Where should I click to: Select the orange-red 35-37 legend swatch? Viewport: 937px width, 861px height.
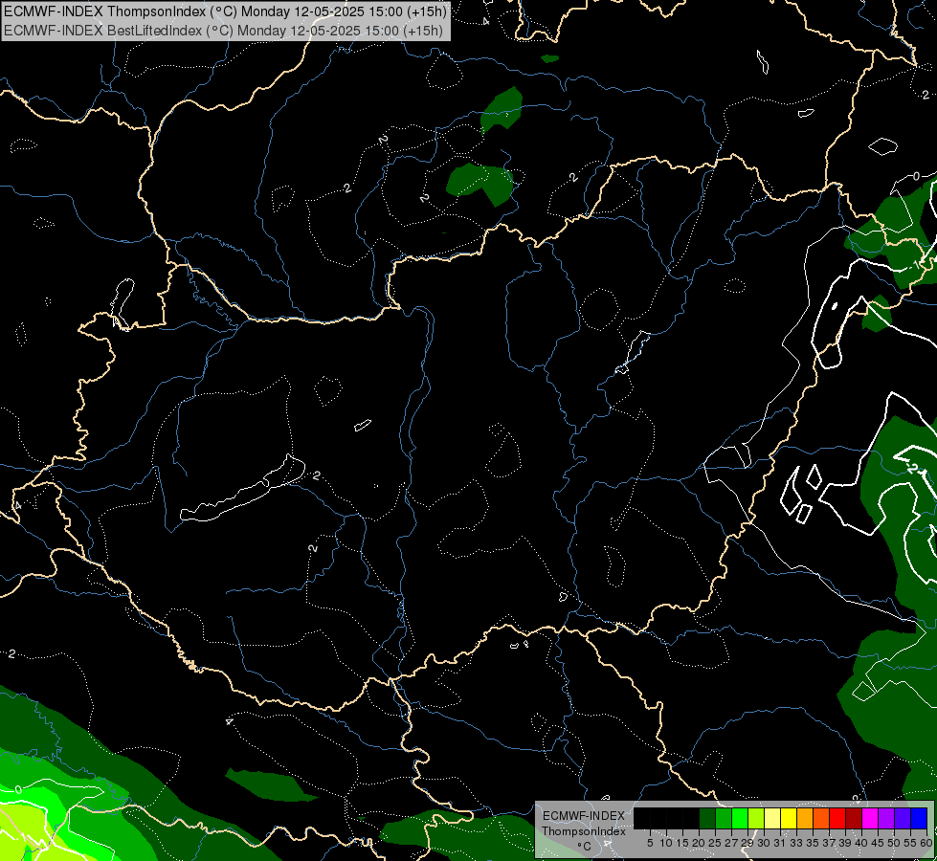pos(821,818)
